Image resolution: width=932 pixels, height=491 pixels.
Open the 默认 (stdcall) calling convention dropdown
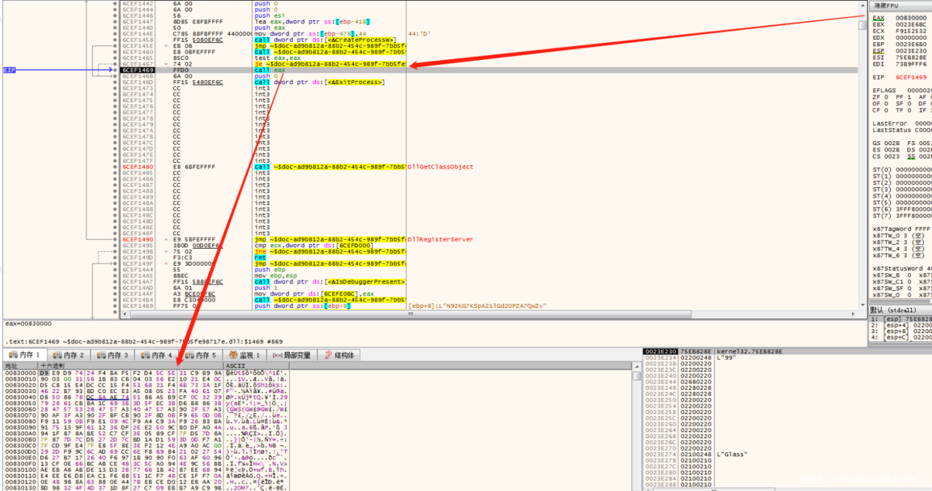pos(898,310)
